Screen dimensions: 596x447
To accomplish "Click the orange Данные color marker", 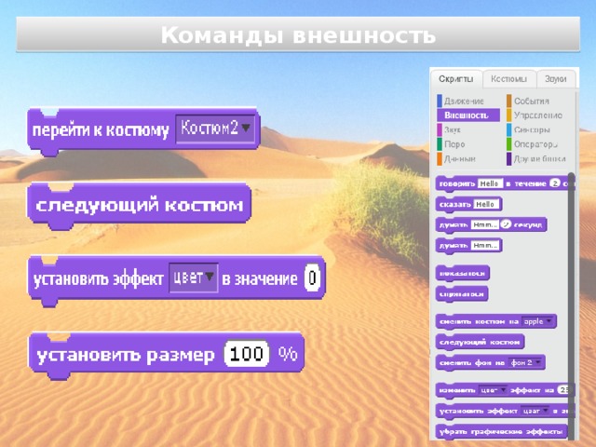I will pyautogui.click(x=440, y=159).
